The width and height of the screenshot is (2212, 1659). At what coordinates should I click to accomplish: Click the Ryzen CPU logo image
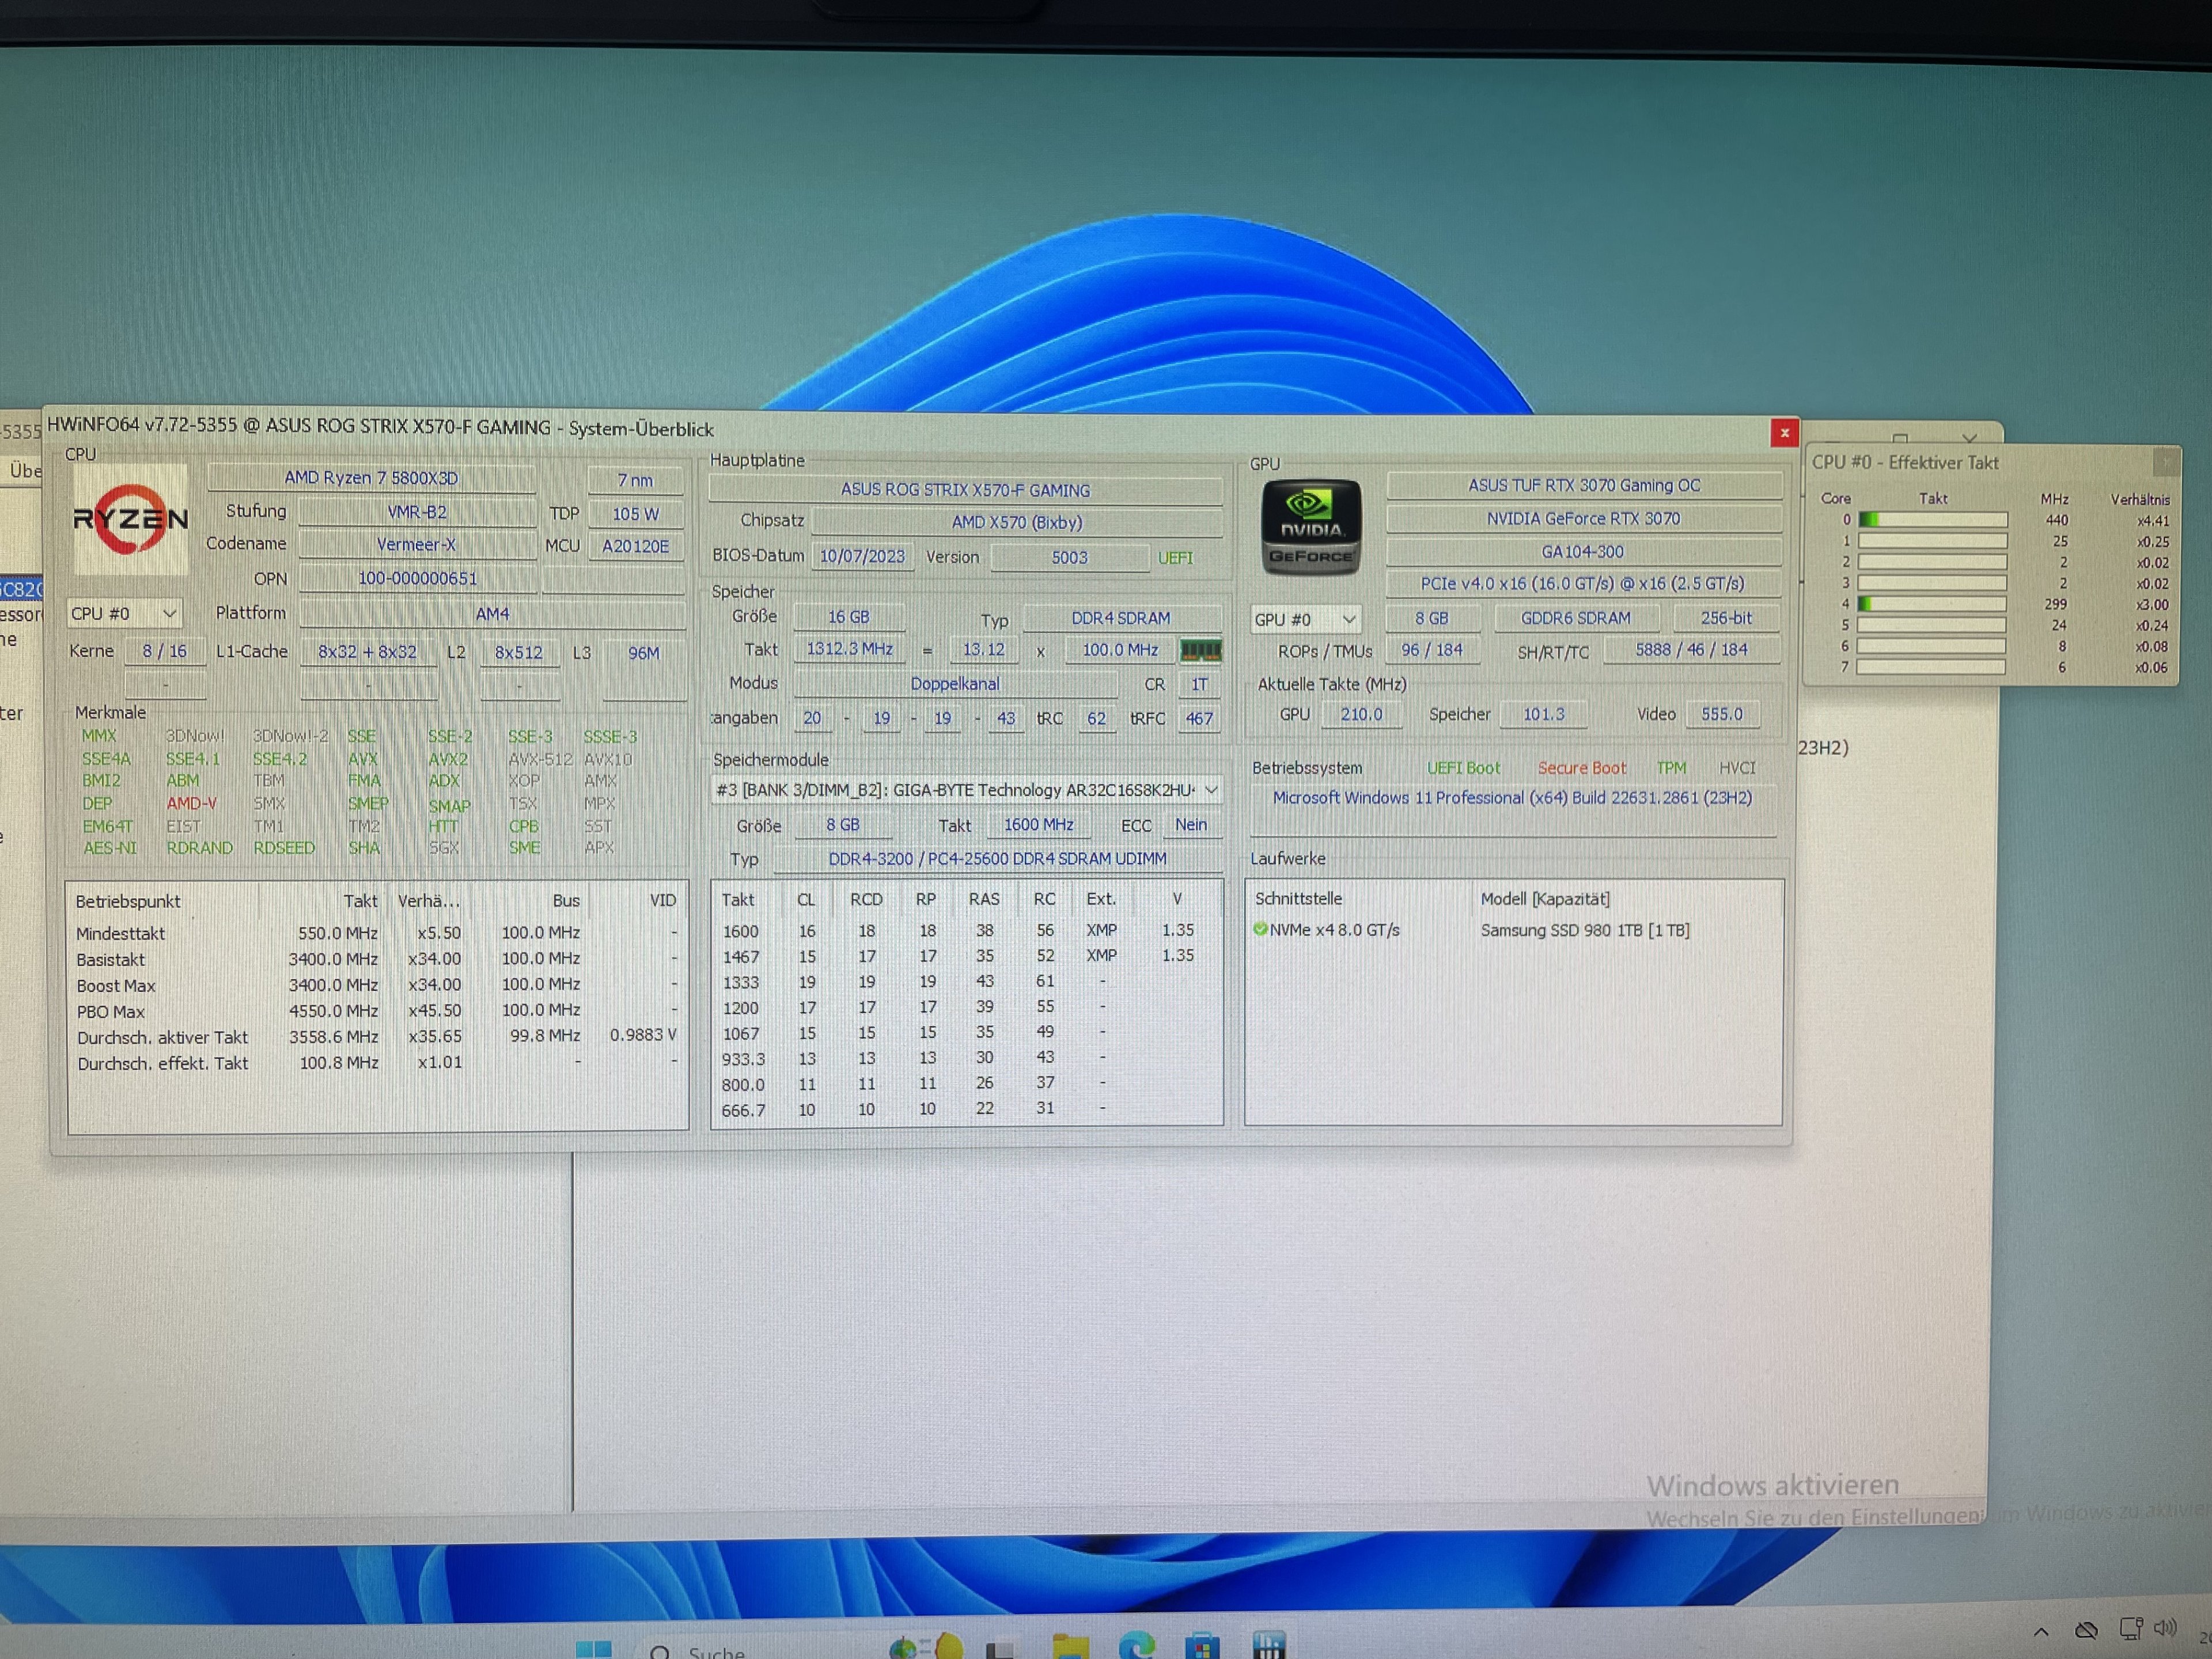[130, 519]
